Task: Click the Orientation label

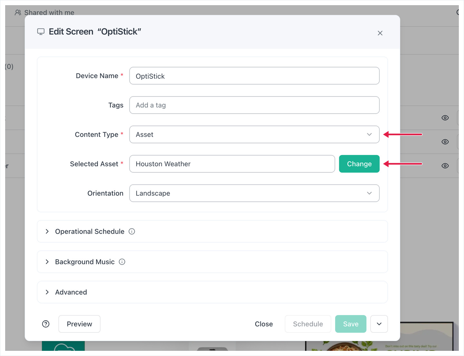Action: pos(105,193)
